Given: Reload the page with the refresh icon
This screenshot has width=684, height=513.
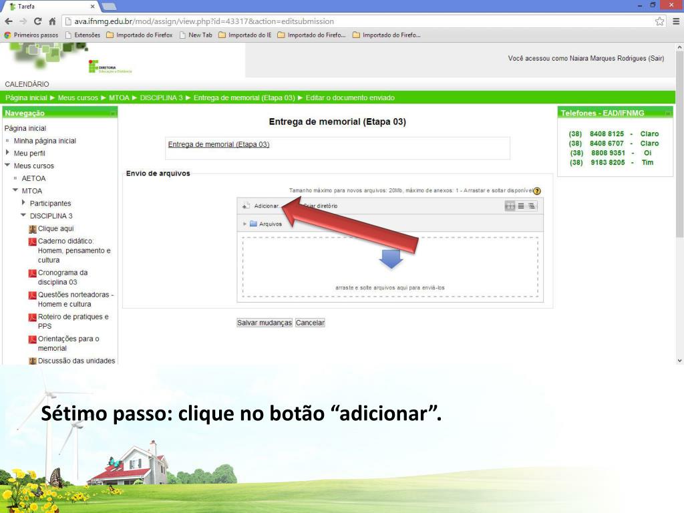Looking at the screenshot, I should pyautogui.click(x=37, y=21).
